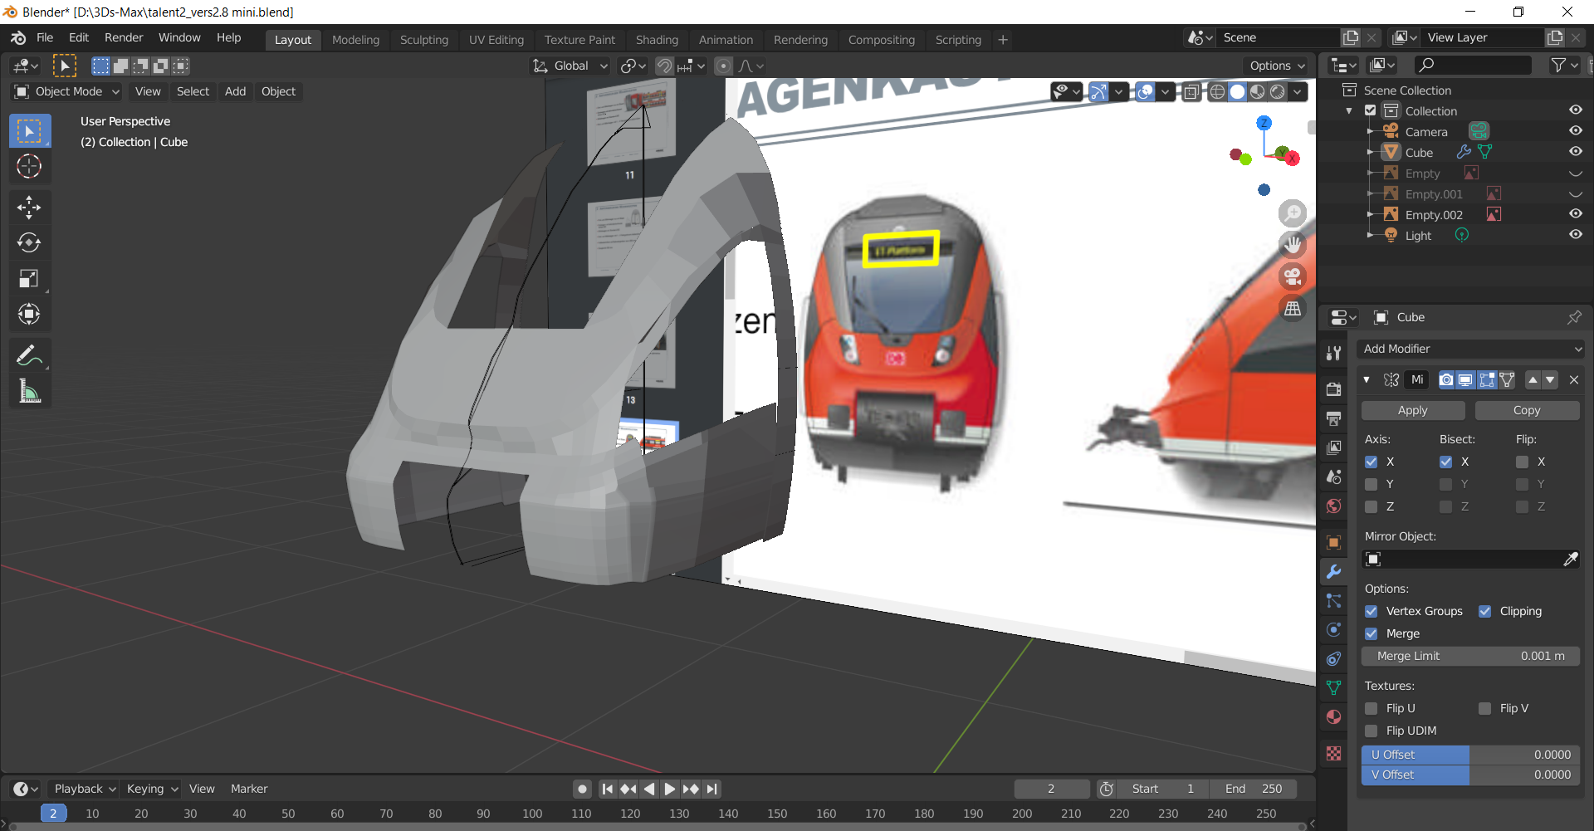Image resolution: width=1594 pixels, height=831 pixels.
Task: Uncheck the Merge option
Action: point(1372,633)
